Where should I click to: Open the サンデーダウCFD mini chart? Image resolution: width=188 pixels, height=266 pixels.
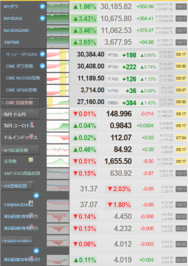tap(58, 55)
